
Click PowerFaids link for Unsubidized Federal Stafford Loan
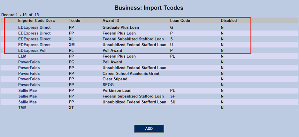click(29, 68)
